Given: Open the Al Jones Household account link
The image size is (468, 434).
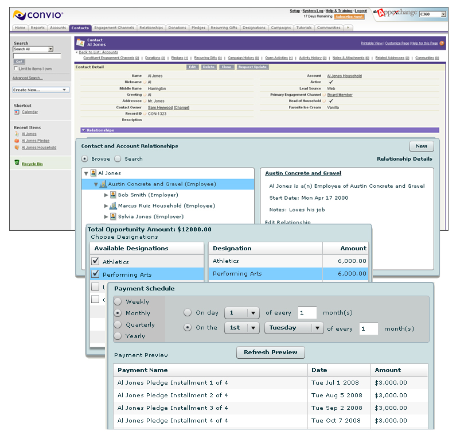Looking at the screenshot, I should (x=344, y=76).
